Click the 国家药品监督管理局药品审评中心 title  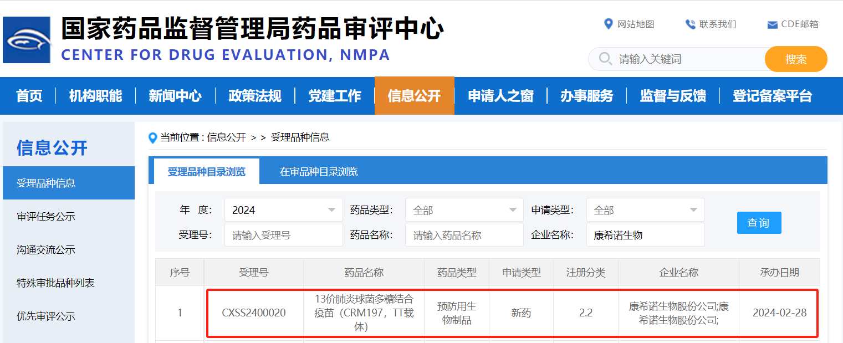(252, 29)
